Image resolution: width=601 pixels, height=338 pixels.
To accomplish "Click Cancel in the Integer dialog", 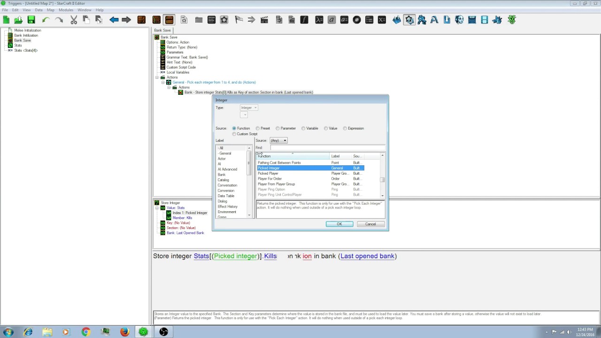I will click(370, 224).
